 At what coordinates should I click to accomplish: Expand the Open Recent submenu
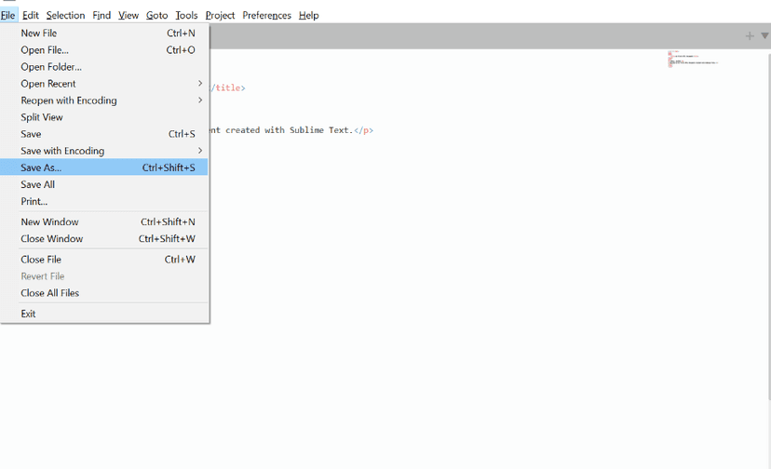(x=104, y=84)
